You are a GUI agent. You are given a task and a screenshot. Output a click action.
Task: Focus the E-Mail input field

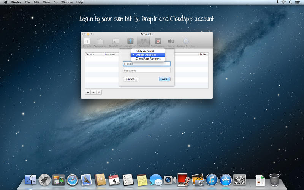pos(147,63)
